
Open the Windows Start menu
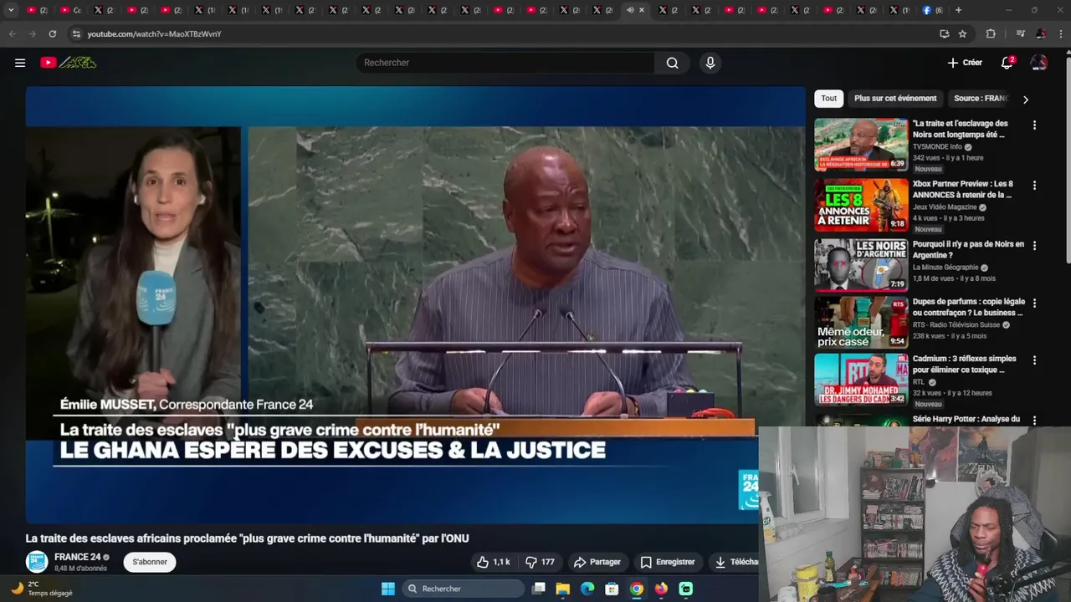pos(388,589)
